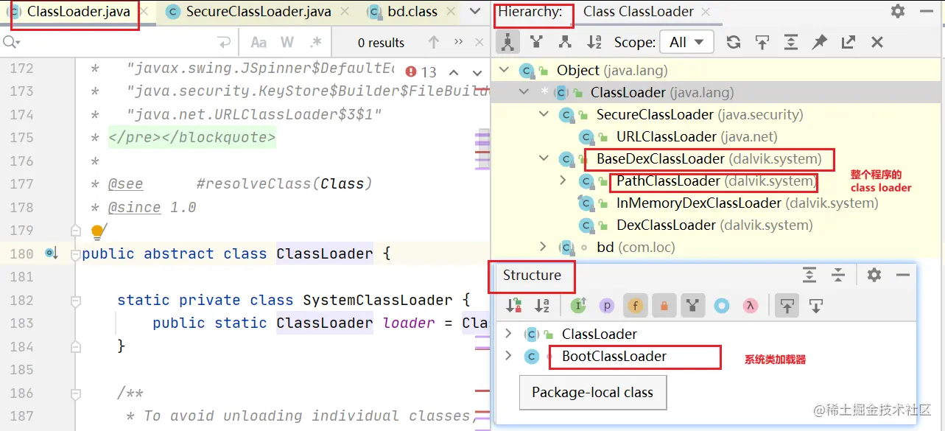Sort hierarchy alphabetically

point(594,42)
